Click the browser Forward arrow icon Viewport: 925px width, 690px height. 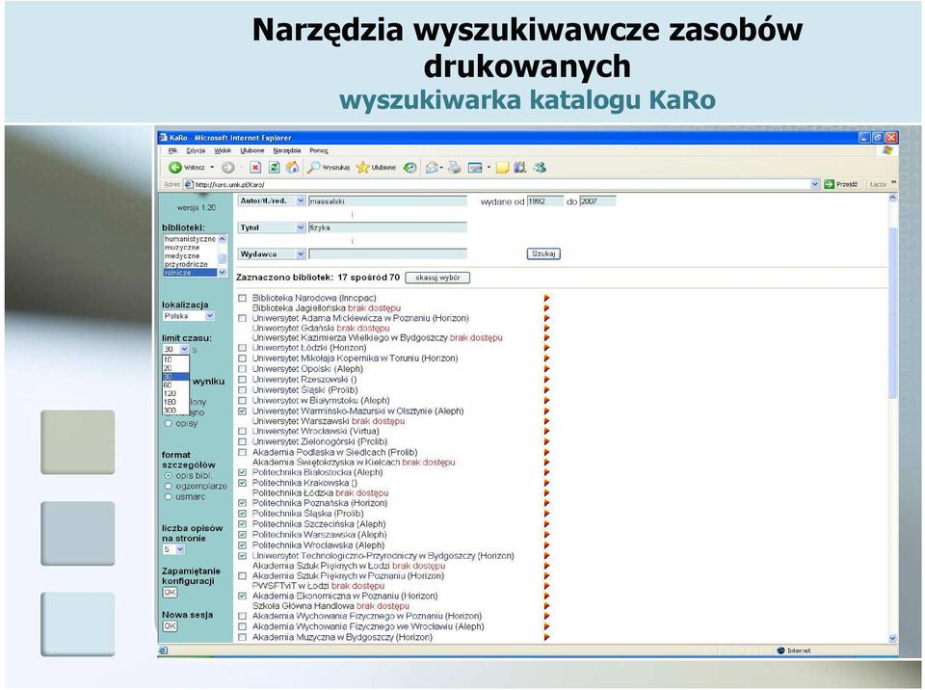pyautogui.click(x=227, y=168)
